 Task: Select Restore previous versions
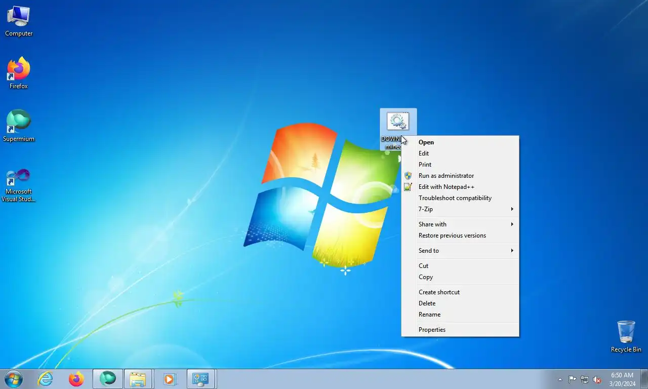pos(460,236)
